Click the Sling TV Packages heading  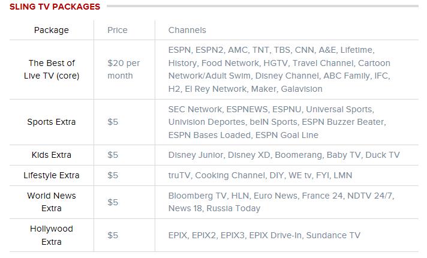coord(55,7)
